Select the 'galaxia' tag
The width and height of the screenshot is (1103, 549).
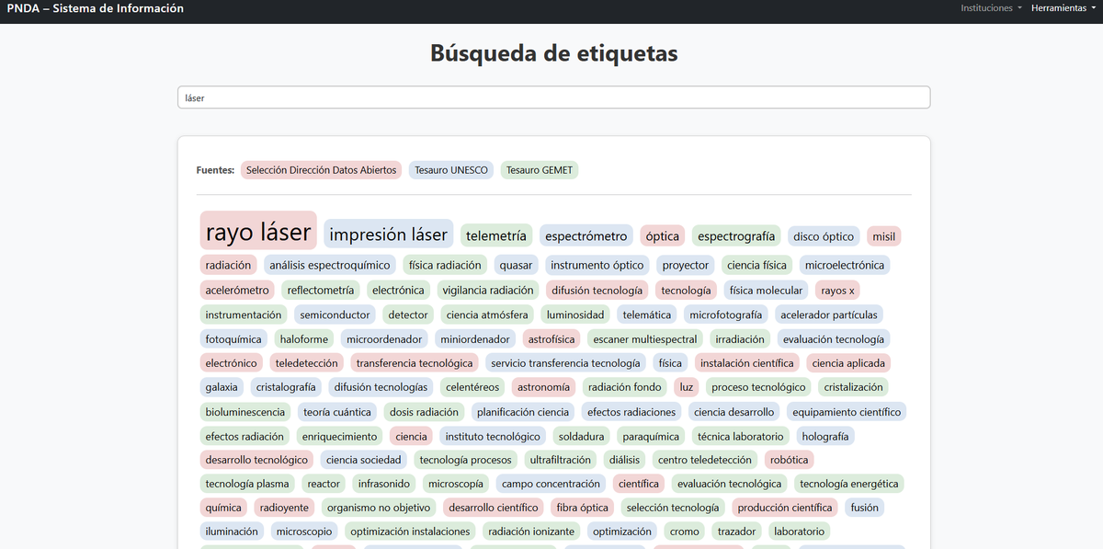click(222, 387)
